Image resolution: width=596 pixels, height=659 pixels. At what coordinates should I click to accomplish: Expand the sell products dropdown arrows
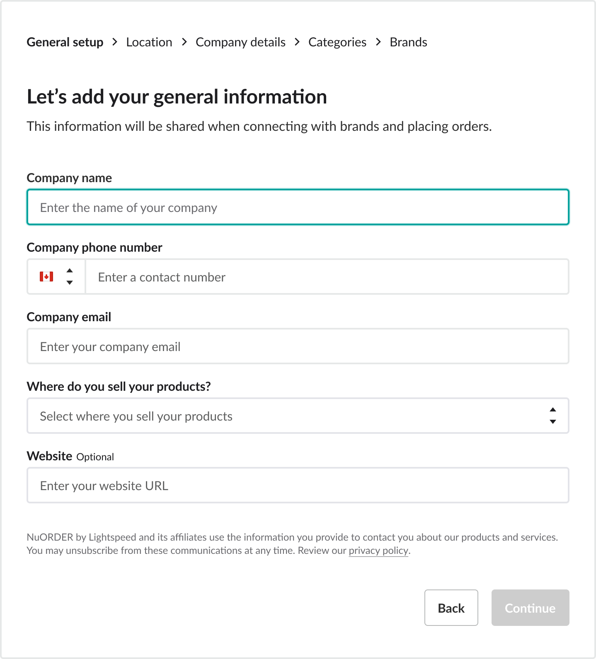click(552, 416)
